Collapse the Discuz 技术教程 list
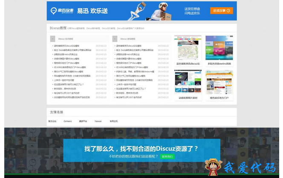Screen dimensions: 283x178 coord(52,39)
